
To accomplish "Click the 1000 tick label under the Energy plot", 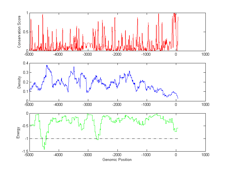I will point(205,155).
